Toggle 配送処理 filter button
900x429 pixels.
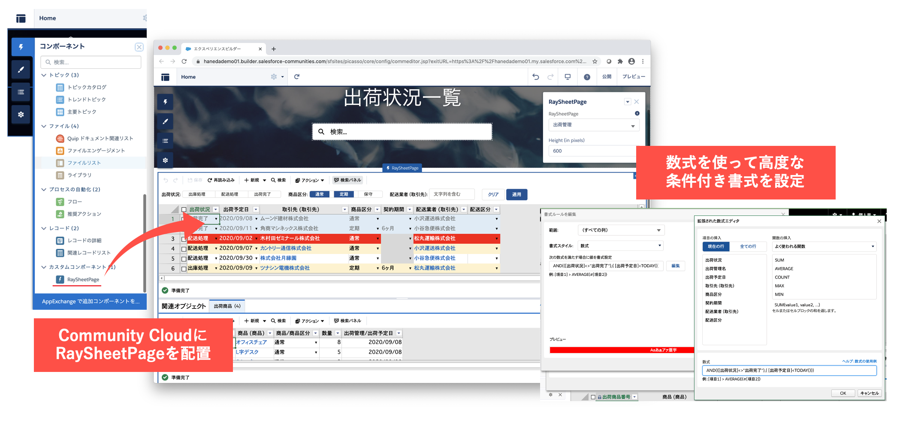[230, 194]
